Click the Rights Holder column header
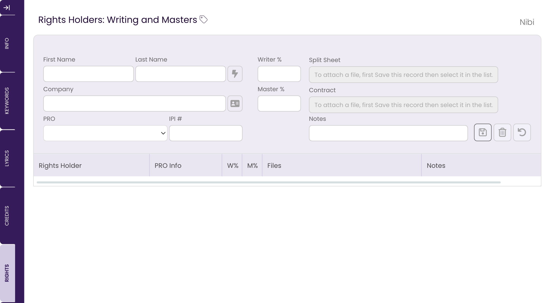 coord(92,165)
